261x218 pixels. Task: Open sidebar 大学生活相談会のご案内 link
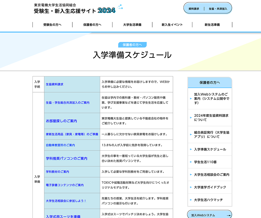(x=210, y=175)
